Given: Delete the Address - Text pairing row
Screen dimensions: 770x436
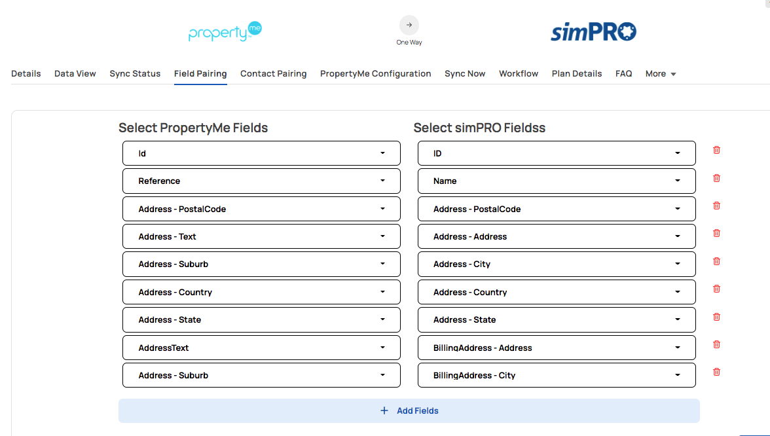Looking at the screenshot, I should click(x=716, y=233).
